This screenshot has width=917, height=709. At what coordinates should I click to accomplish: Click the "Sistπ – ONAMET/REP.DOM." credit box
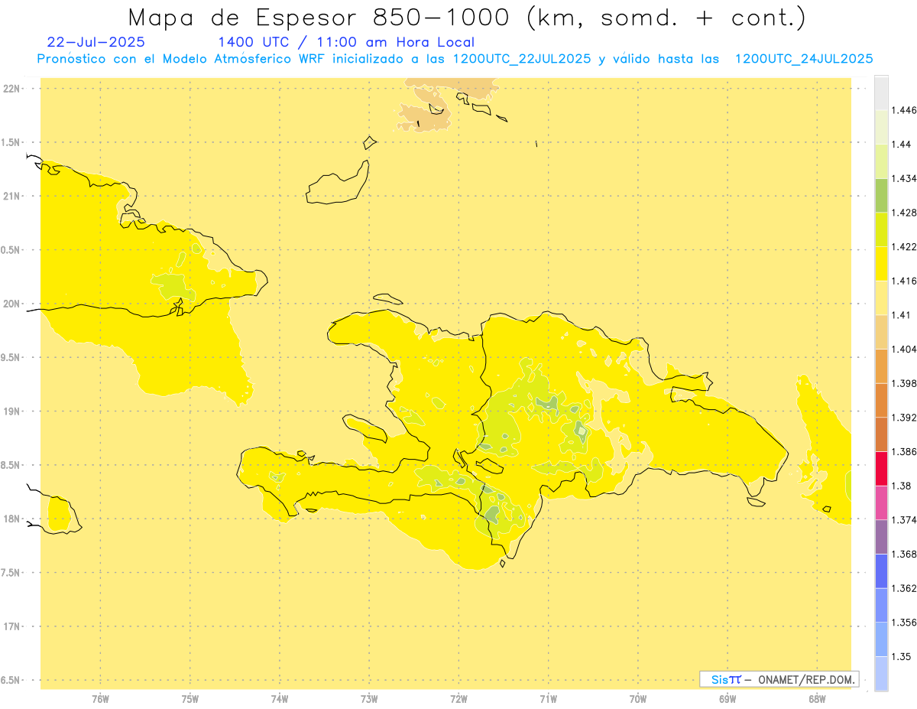(779, 679)
